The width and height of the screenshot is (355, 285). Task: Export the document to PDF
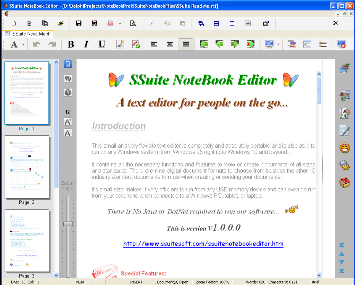coord(110,23)
